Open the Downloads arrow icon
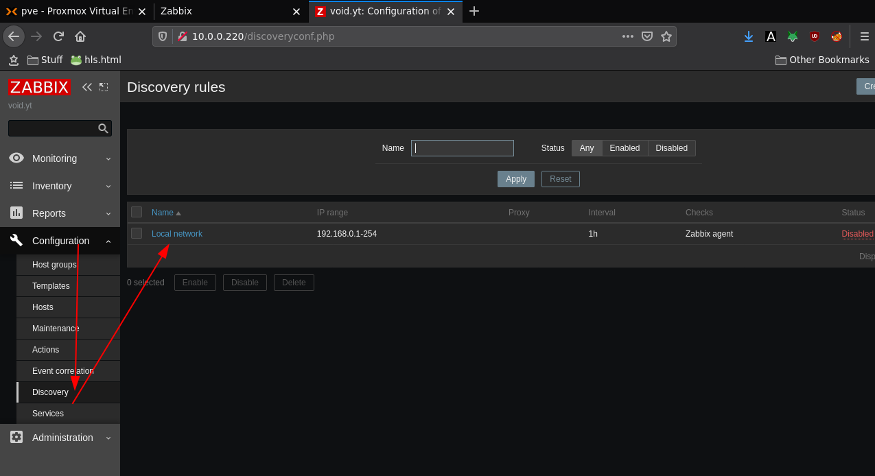The image size is (875, 476). pos(749,36)
